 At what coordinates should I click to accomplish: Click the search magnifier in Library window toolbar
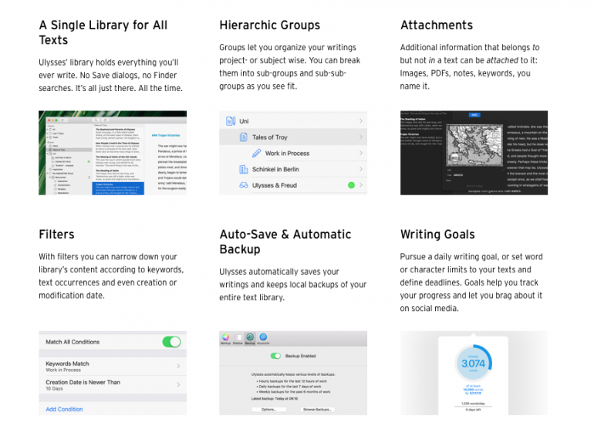(96, 120)
